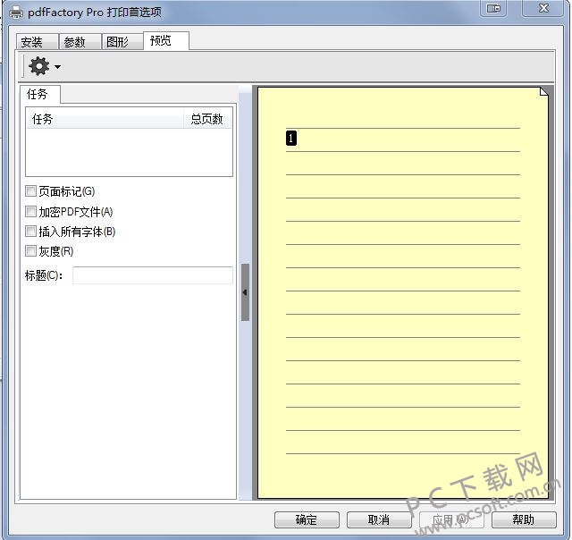Click the 应用(A) button
The image size is (572, 540).
[x=451, y=519]
